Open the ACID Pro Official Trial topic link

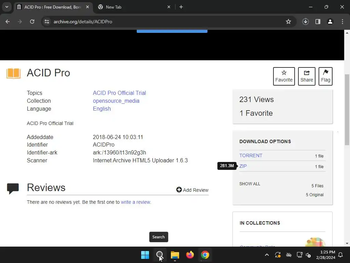[119, 93]
